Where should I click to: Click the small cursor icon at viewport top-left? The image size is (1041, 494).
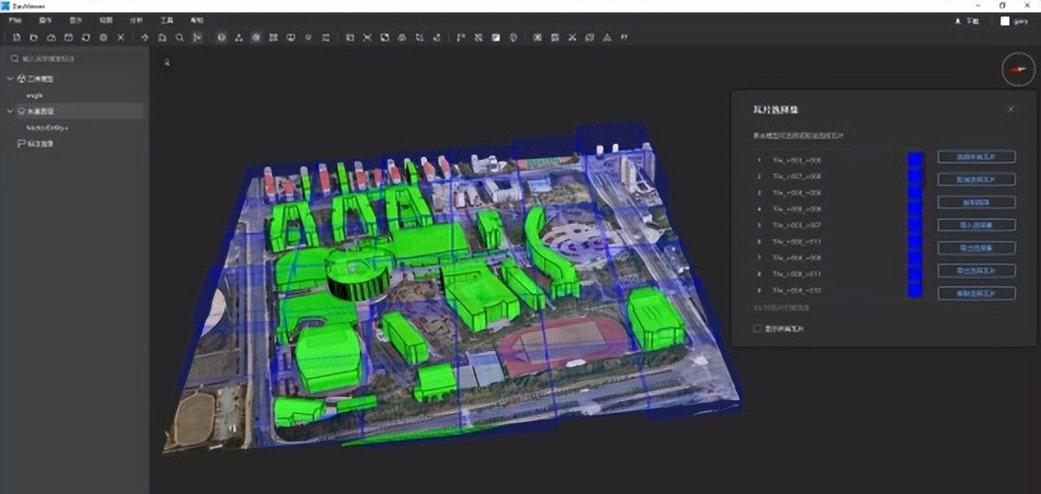[x=167, y=62]
